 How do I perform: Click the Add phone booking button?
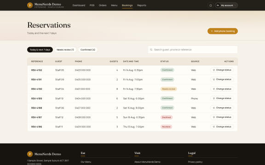click(223, 31)
